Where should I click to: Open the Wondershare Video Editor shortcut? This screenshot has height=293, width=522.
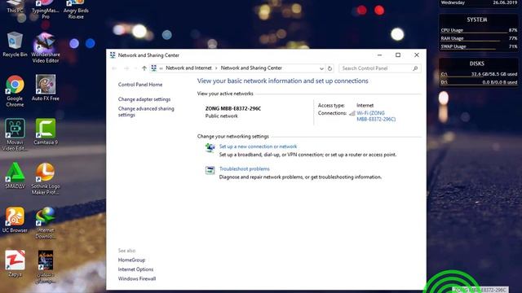pyautogui.click(x=46, y=47)
